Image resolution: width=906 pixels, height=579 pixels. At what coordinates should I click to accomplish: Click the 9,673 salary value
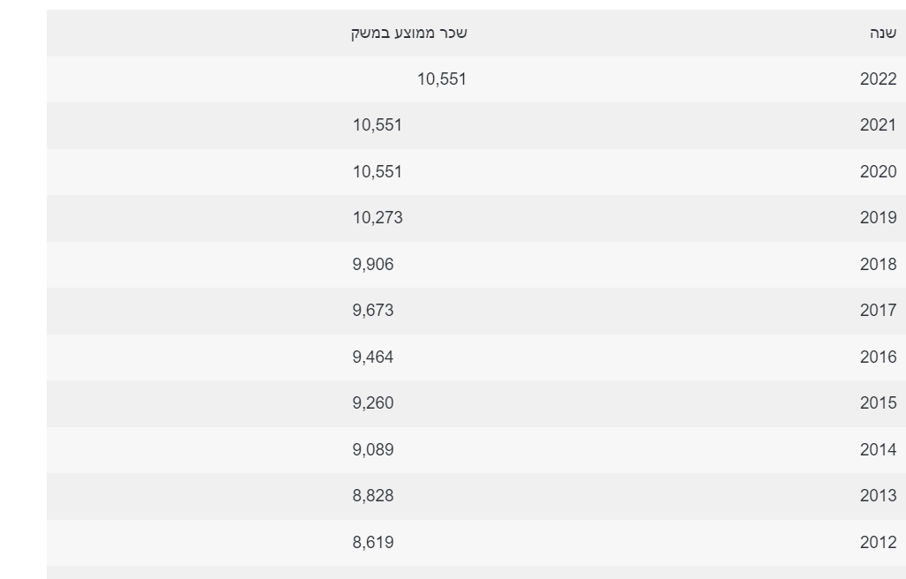coord(373,311)
